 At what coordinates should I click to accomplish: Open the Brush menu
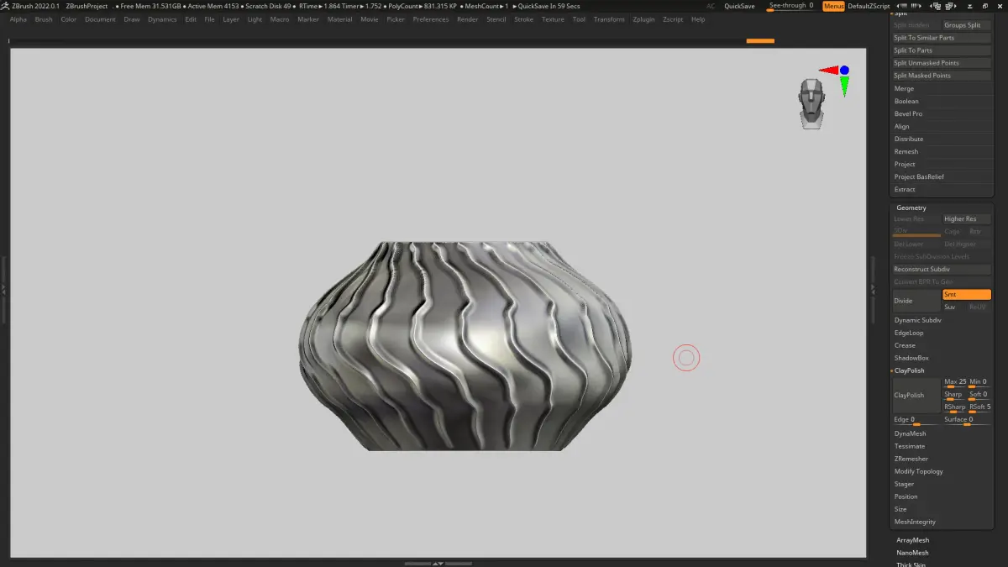pos(44,19)
